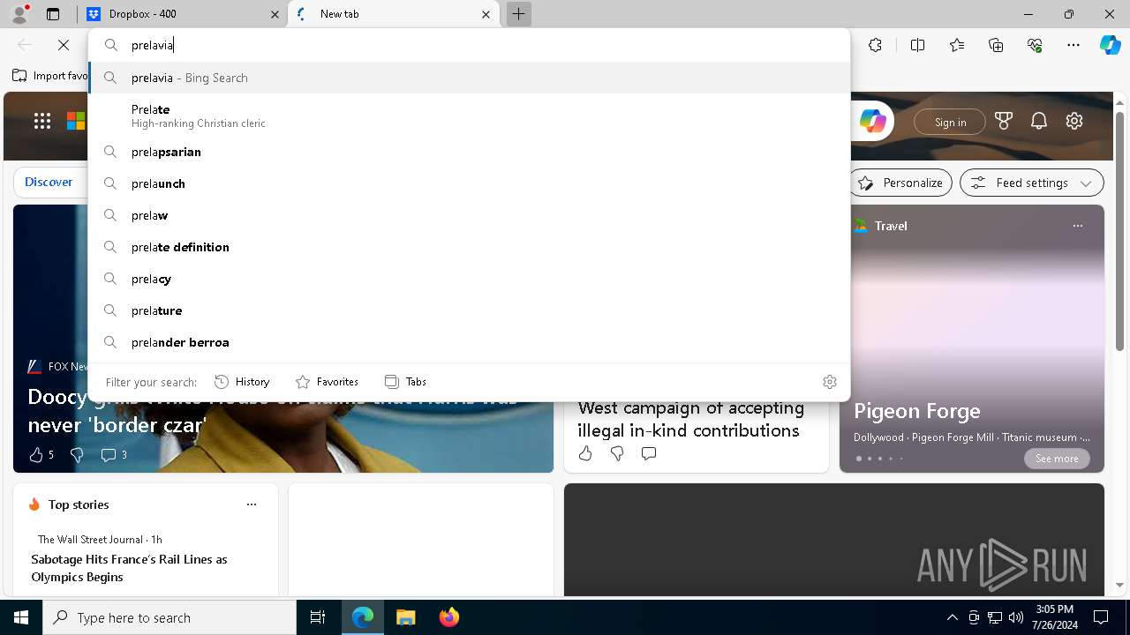This screenshot has height=635, width=1130.
Task: Pick the prelaunch suggestion
Action: (469, 183)
